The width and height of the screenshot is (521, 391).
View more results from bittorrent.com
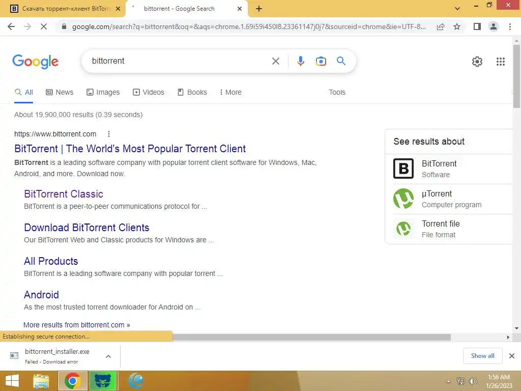(76, 325)
